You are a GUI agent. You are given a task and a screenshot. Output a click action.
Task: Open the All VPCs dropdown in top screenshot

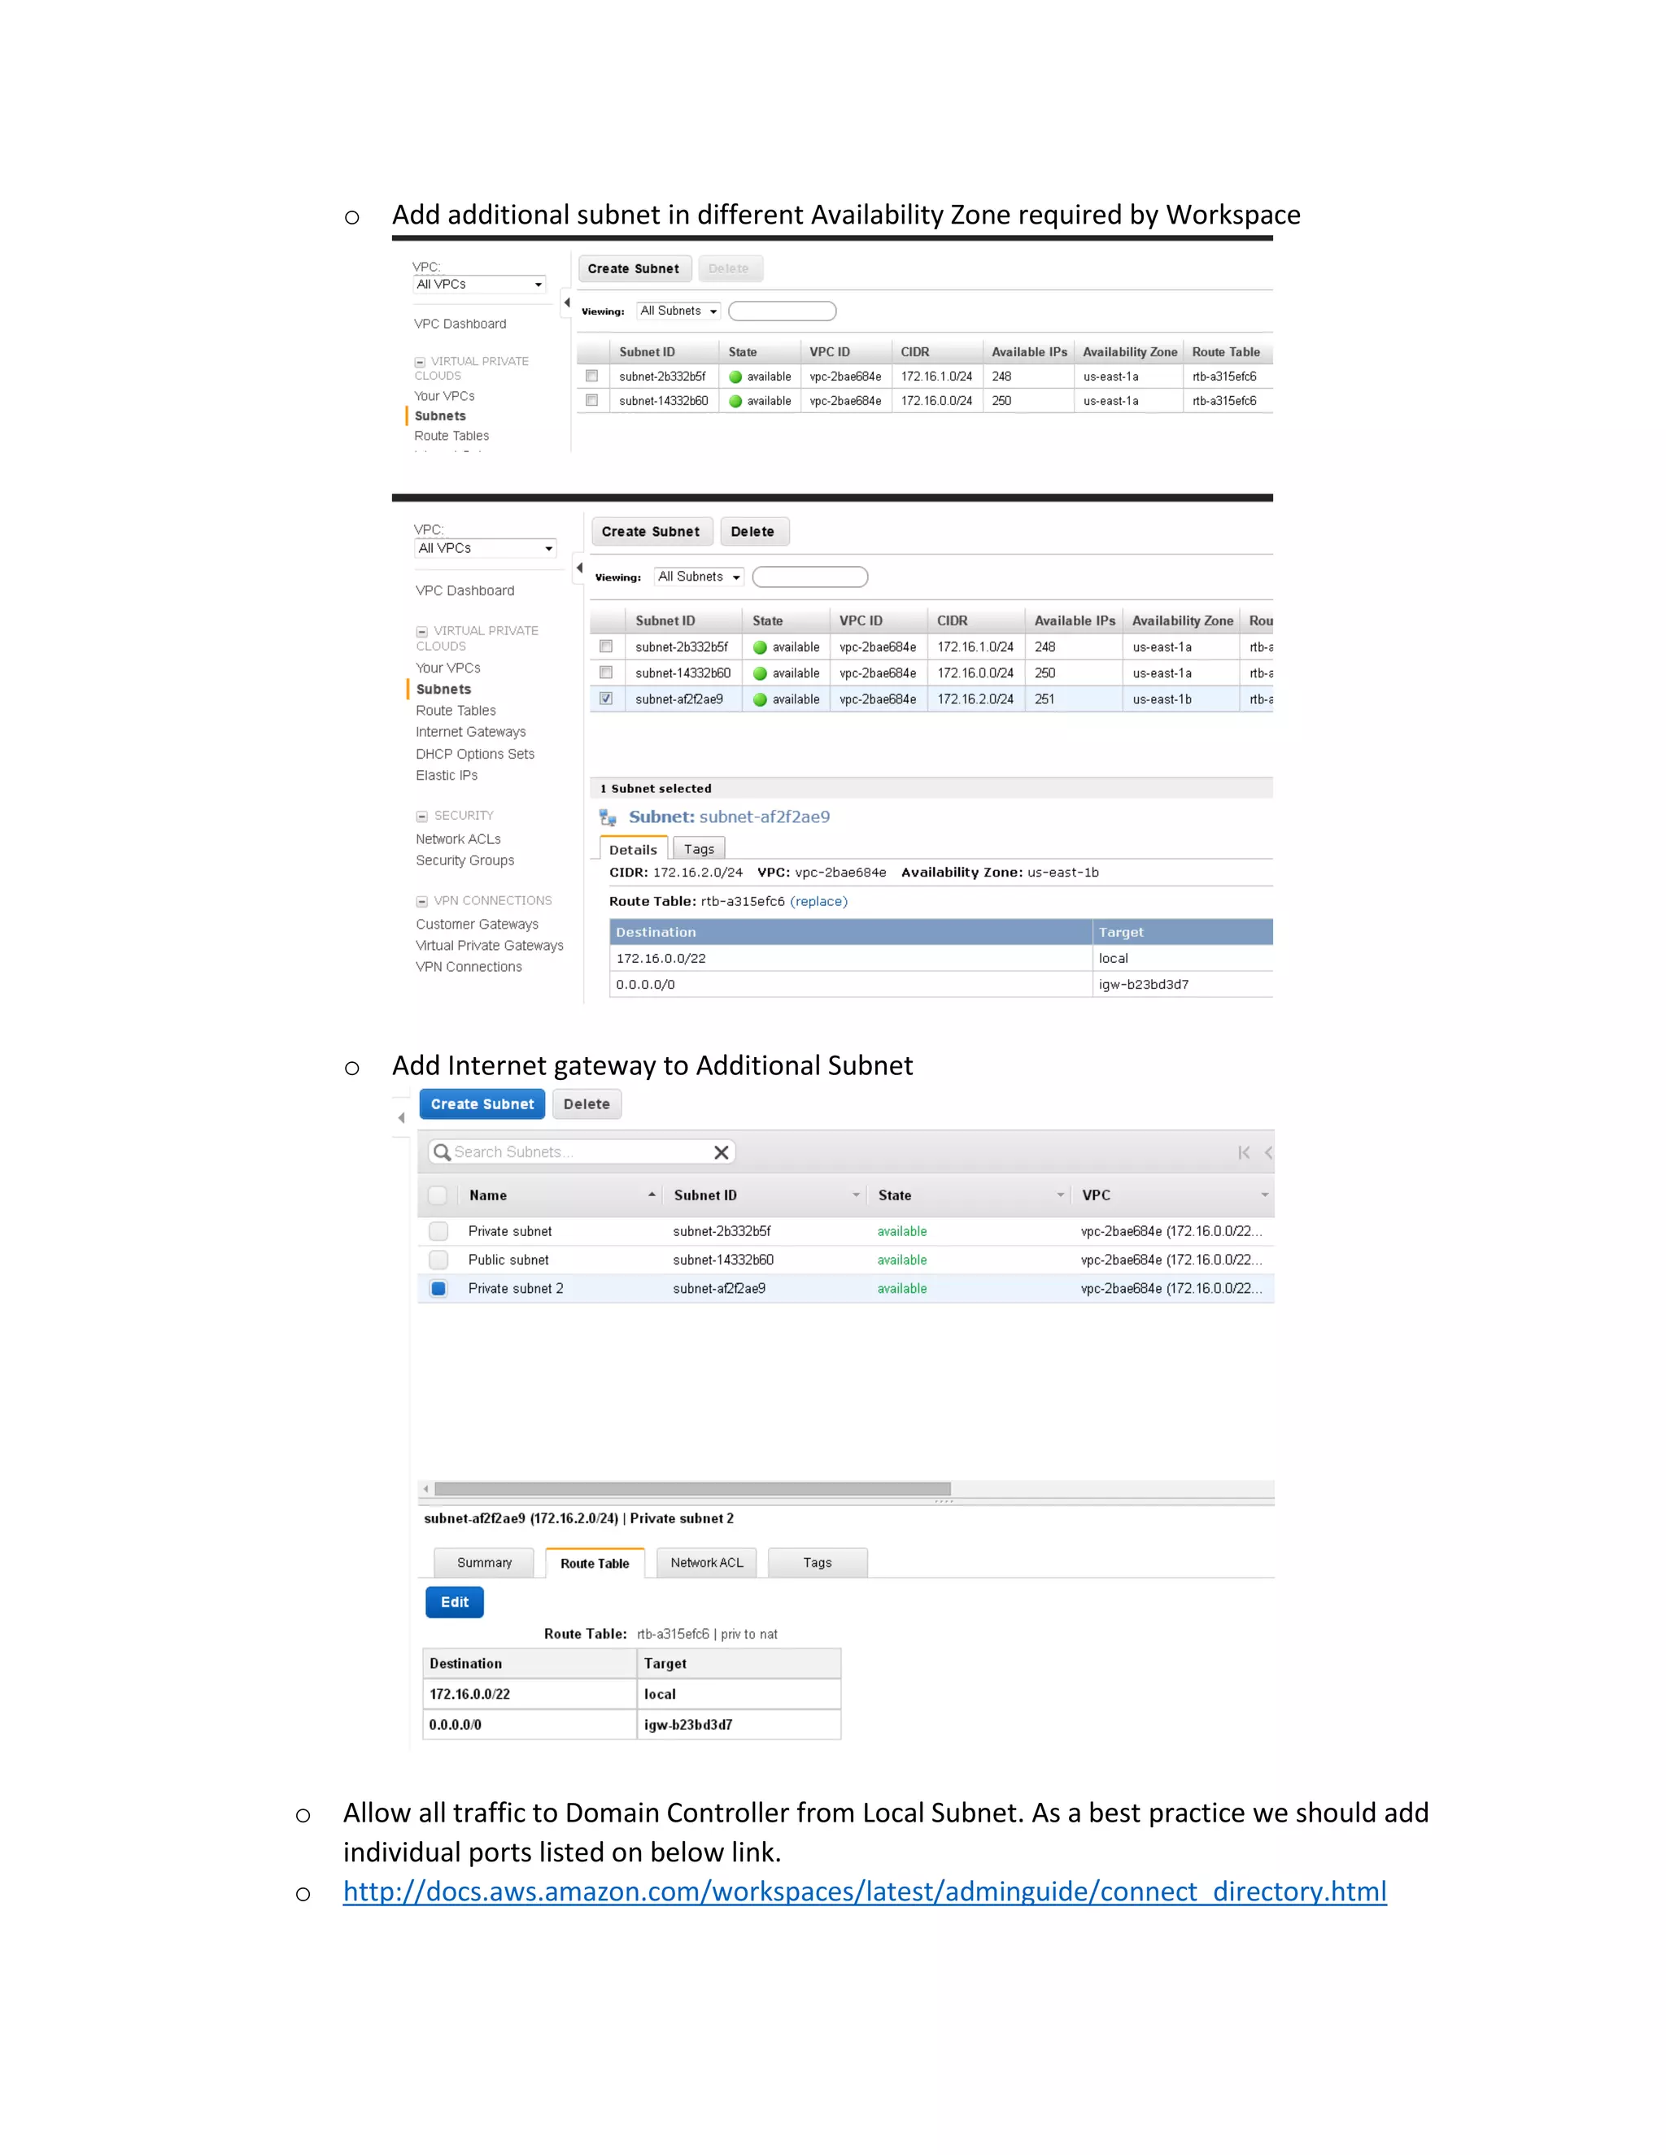click(478, 284)
